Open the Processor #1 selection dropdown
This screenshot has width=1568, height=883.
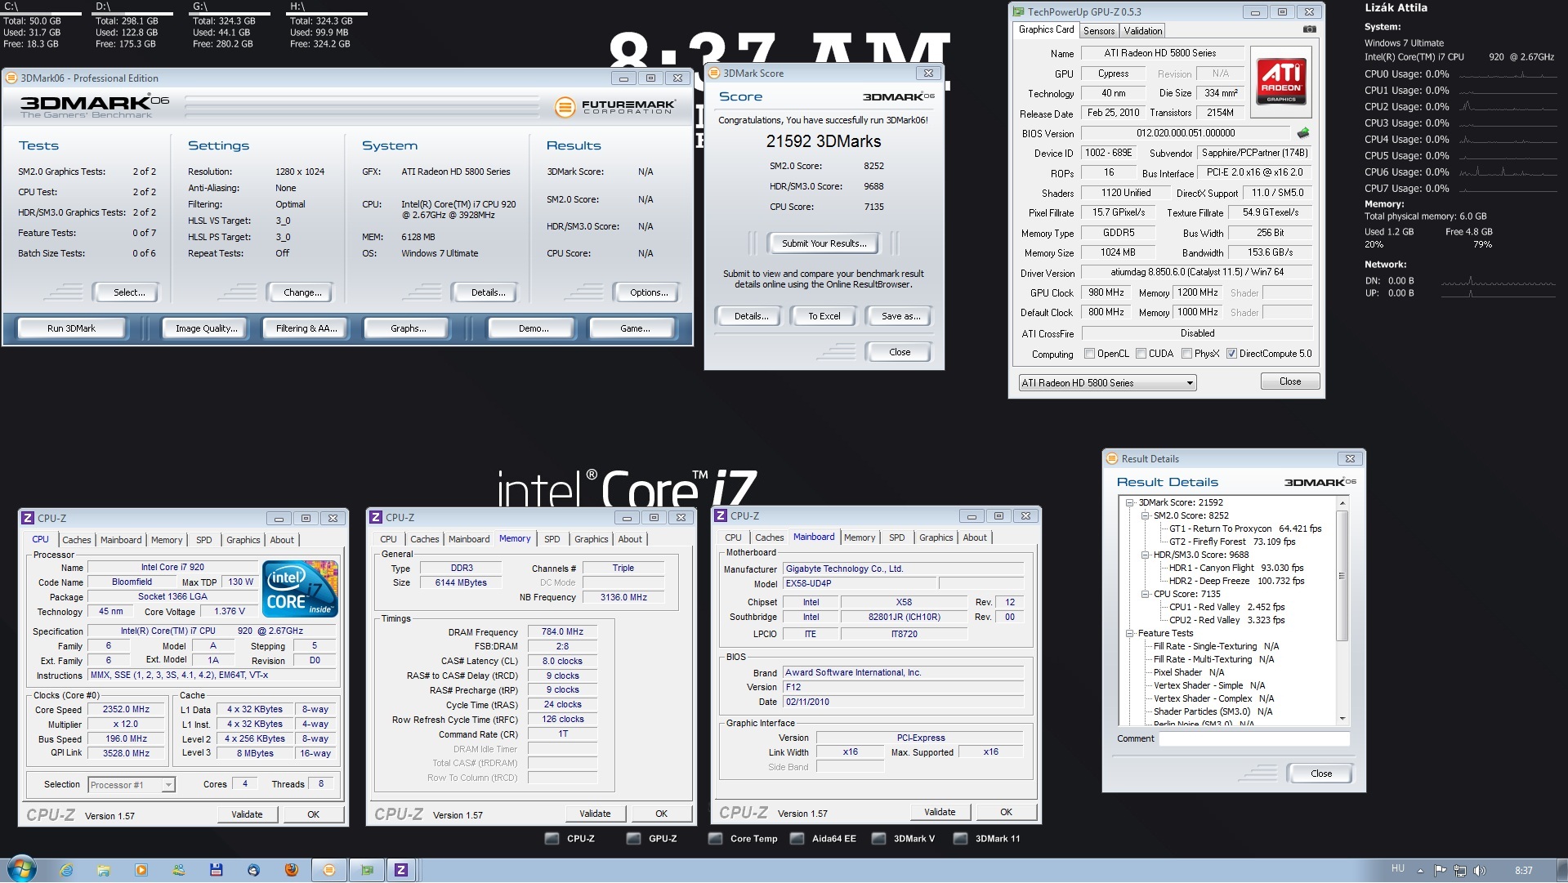(131, 785)
